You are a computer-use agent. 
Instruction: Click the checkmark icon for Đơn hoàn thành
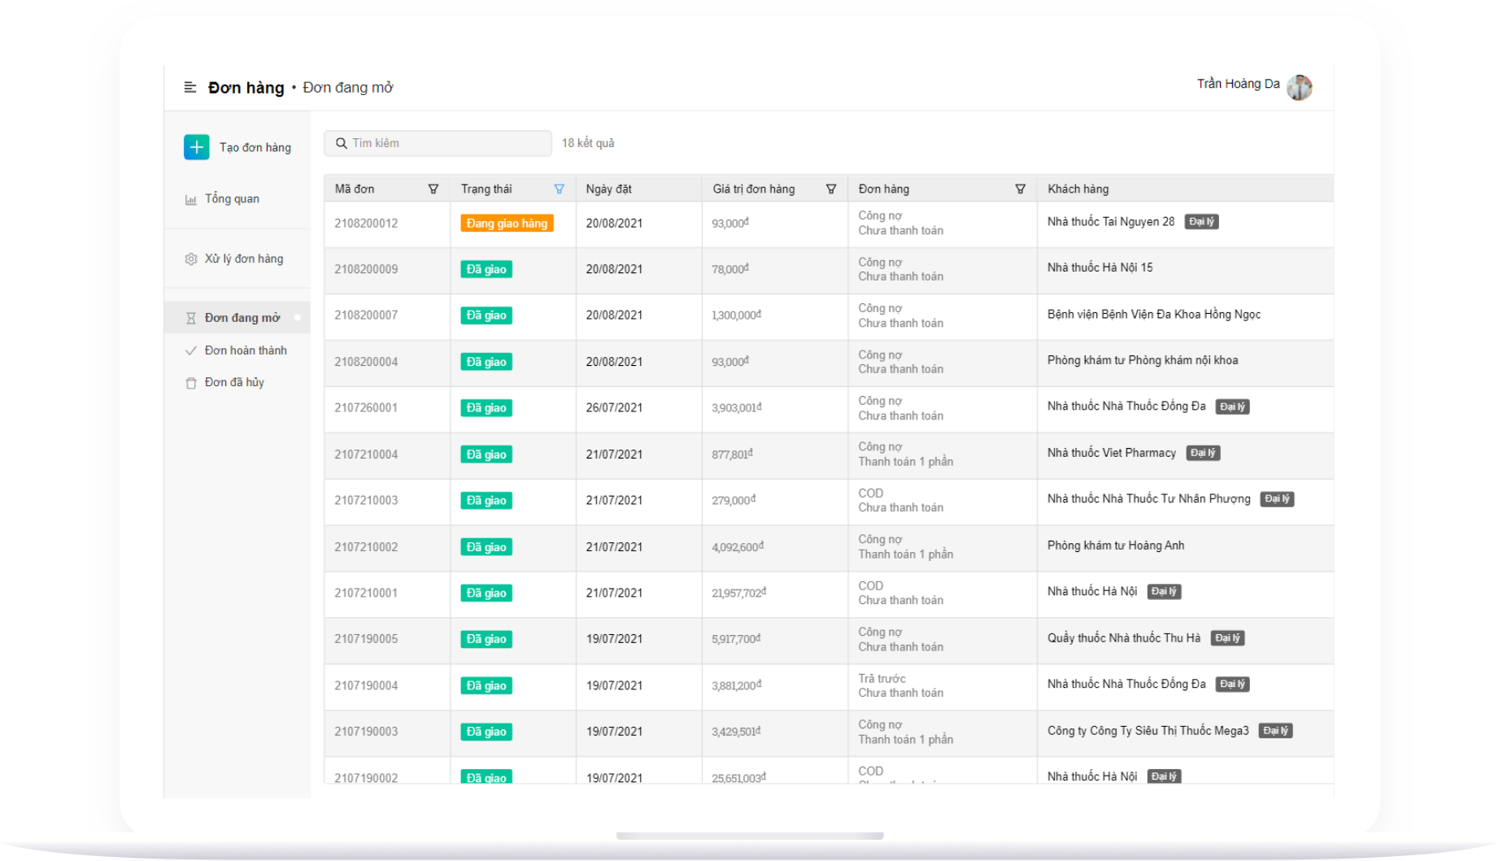click(x=191, y=350)
